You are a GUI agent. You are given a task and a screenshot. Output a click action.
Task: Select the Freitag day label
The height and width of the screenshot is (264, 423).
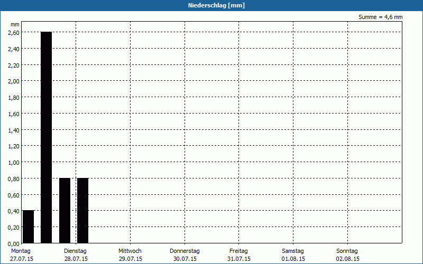click(238, 251)
